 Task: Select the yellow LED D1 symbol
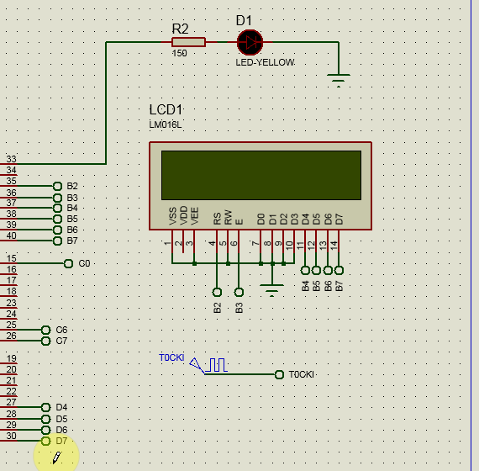[x=250, y=43]
